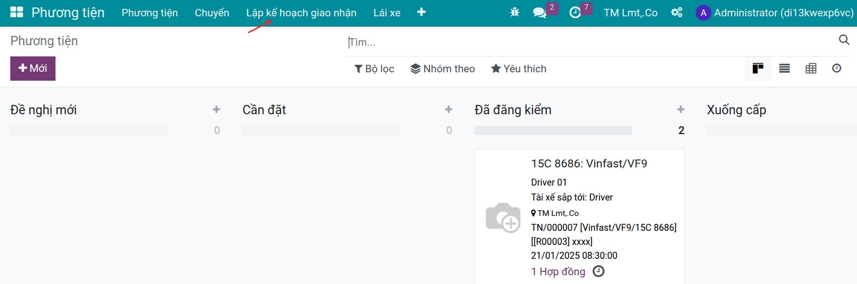
Task: Switch to pivot table view
Action: (811, 69)
